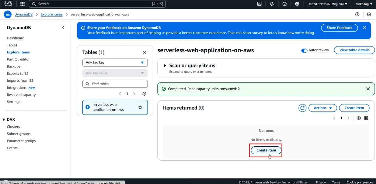
Task: Open the help question mark menu
Action: click(x=284, y=4)
